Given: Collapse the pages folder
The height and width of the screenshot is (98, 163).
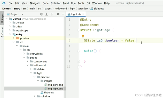Looking at the screenshot, I should point(24,58).
